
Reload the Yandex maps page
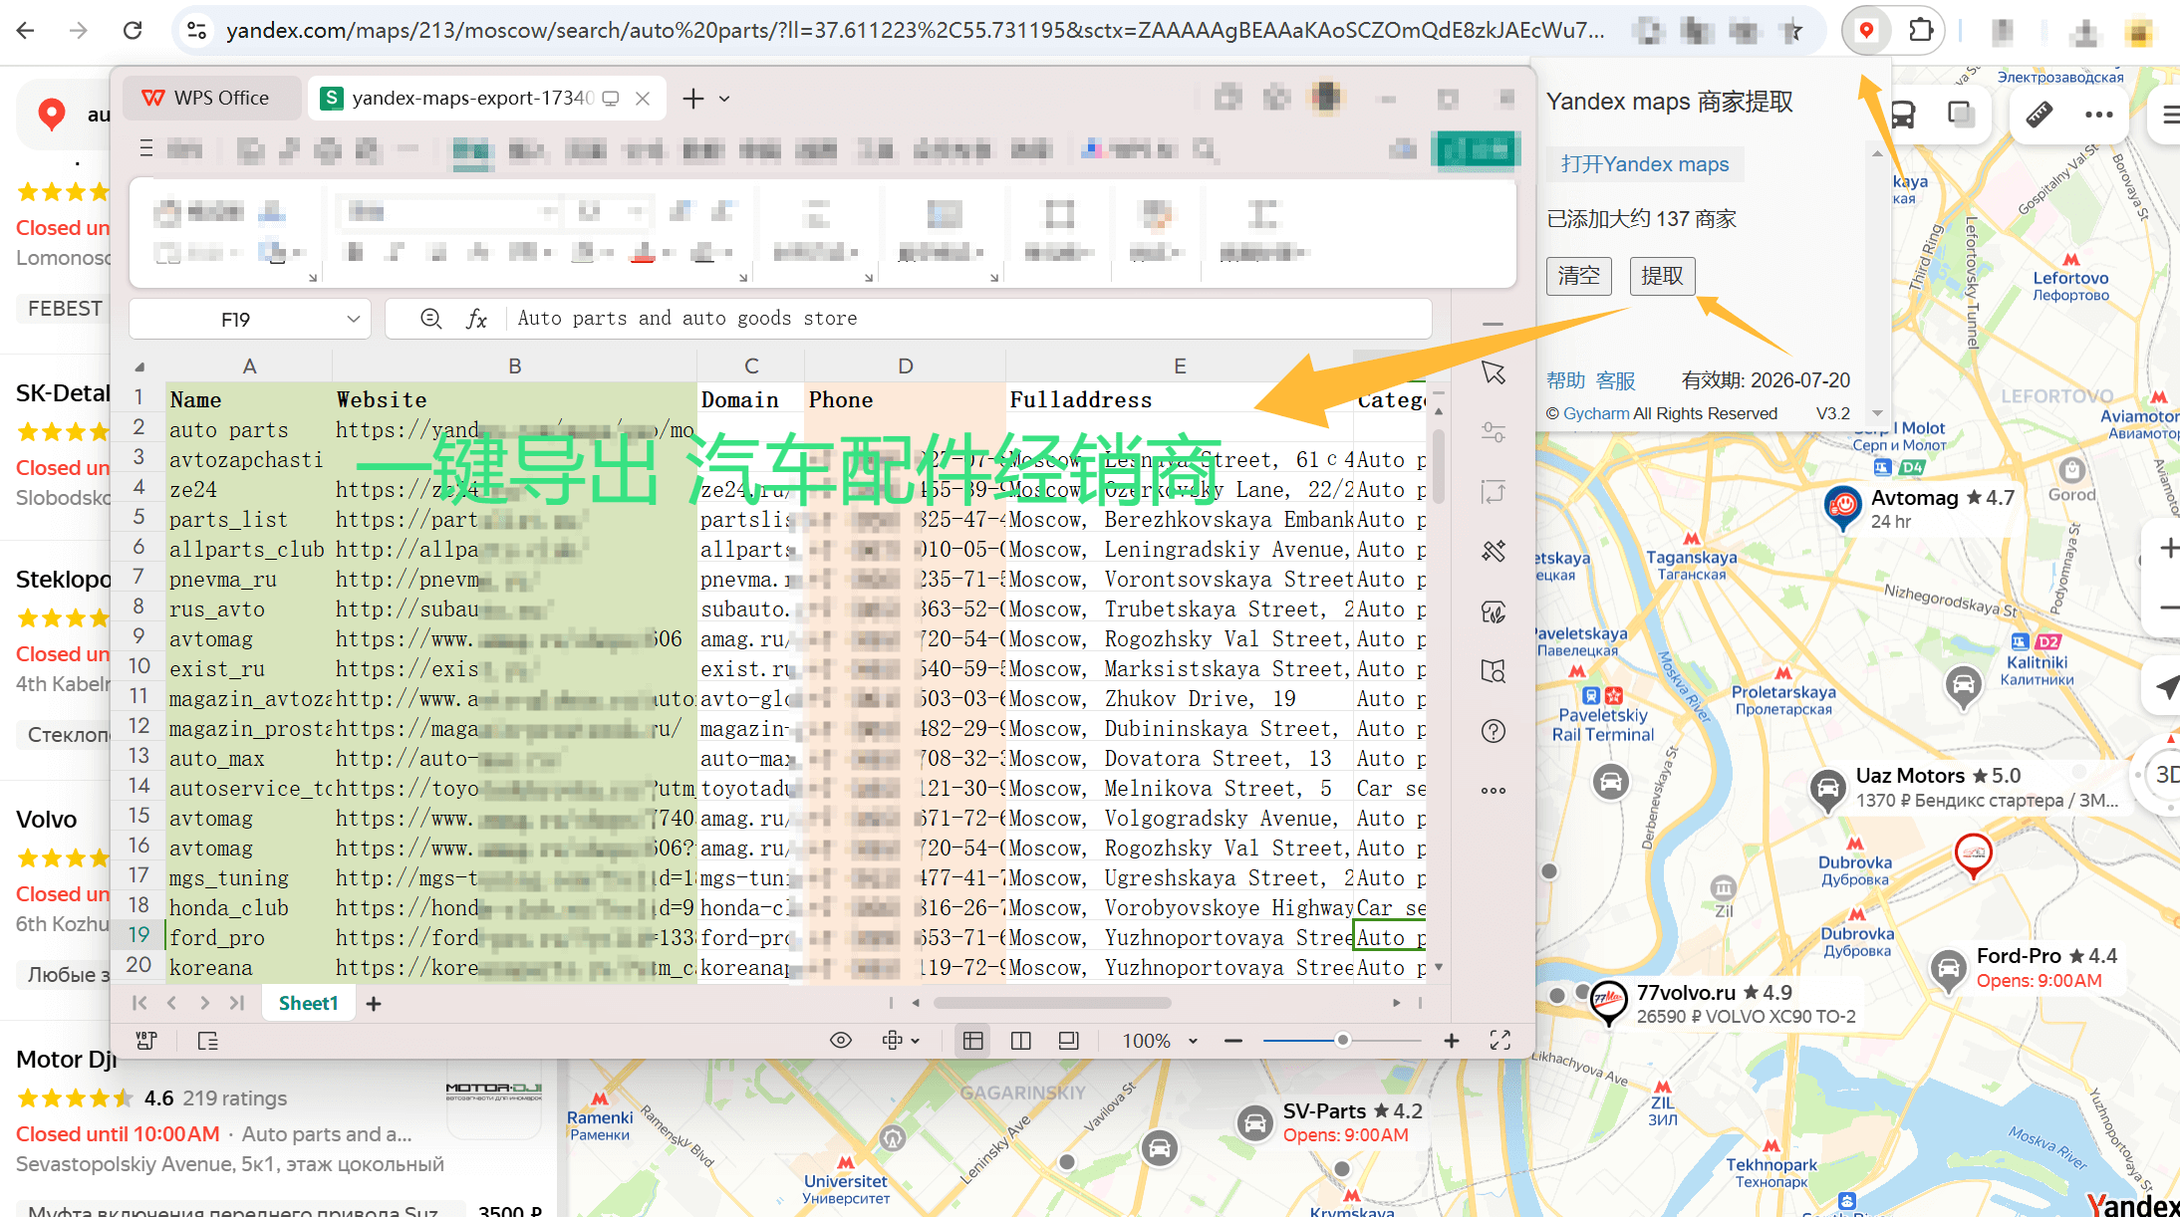point(133,31)
